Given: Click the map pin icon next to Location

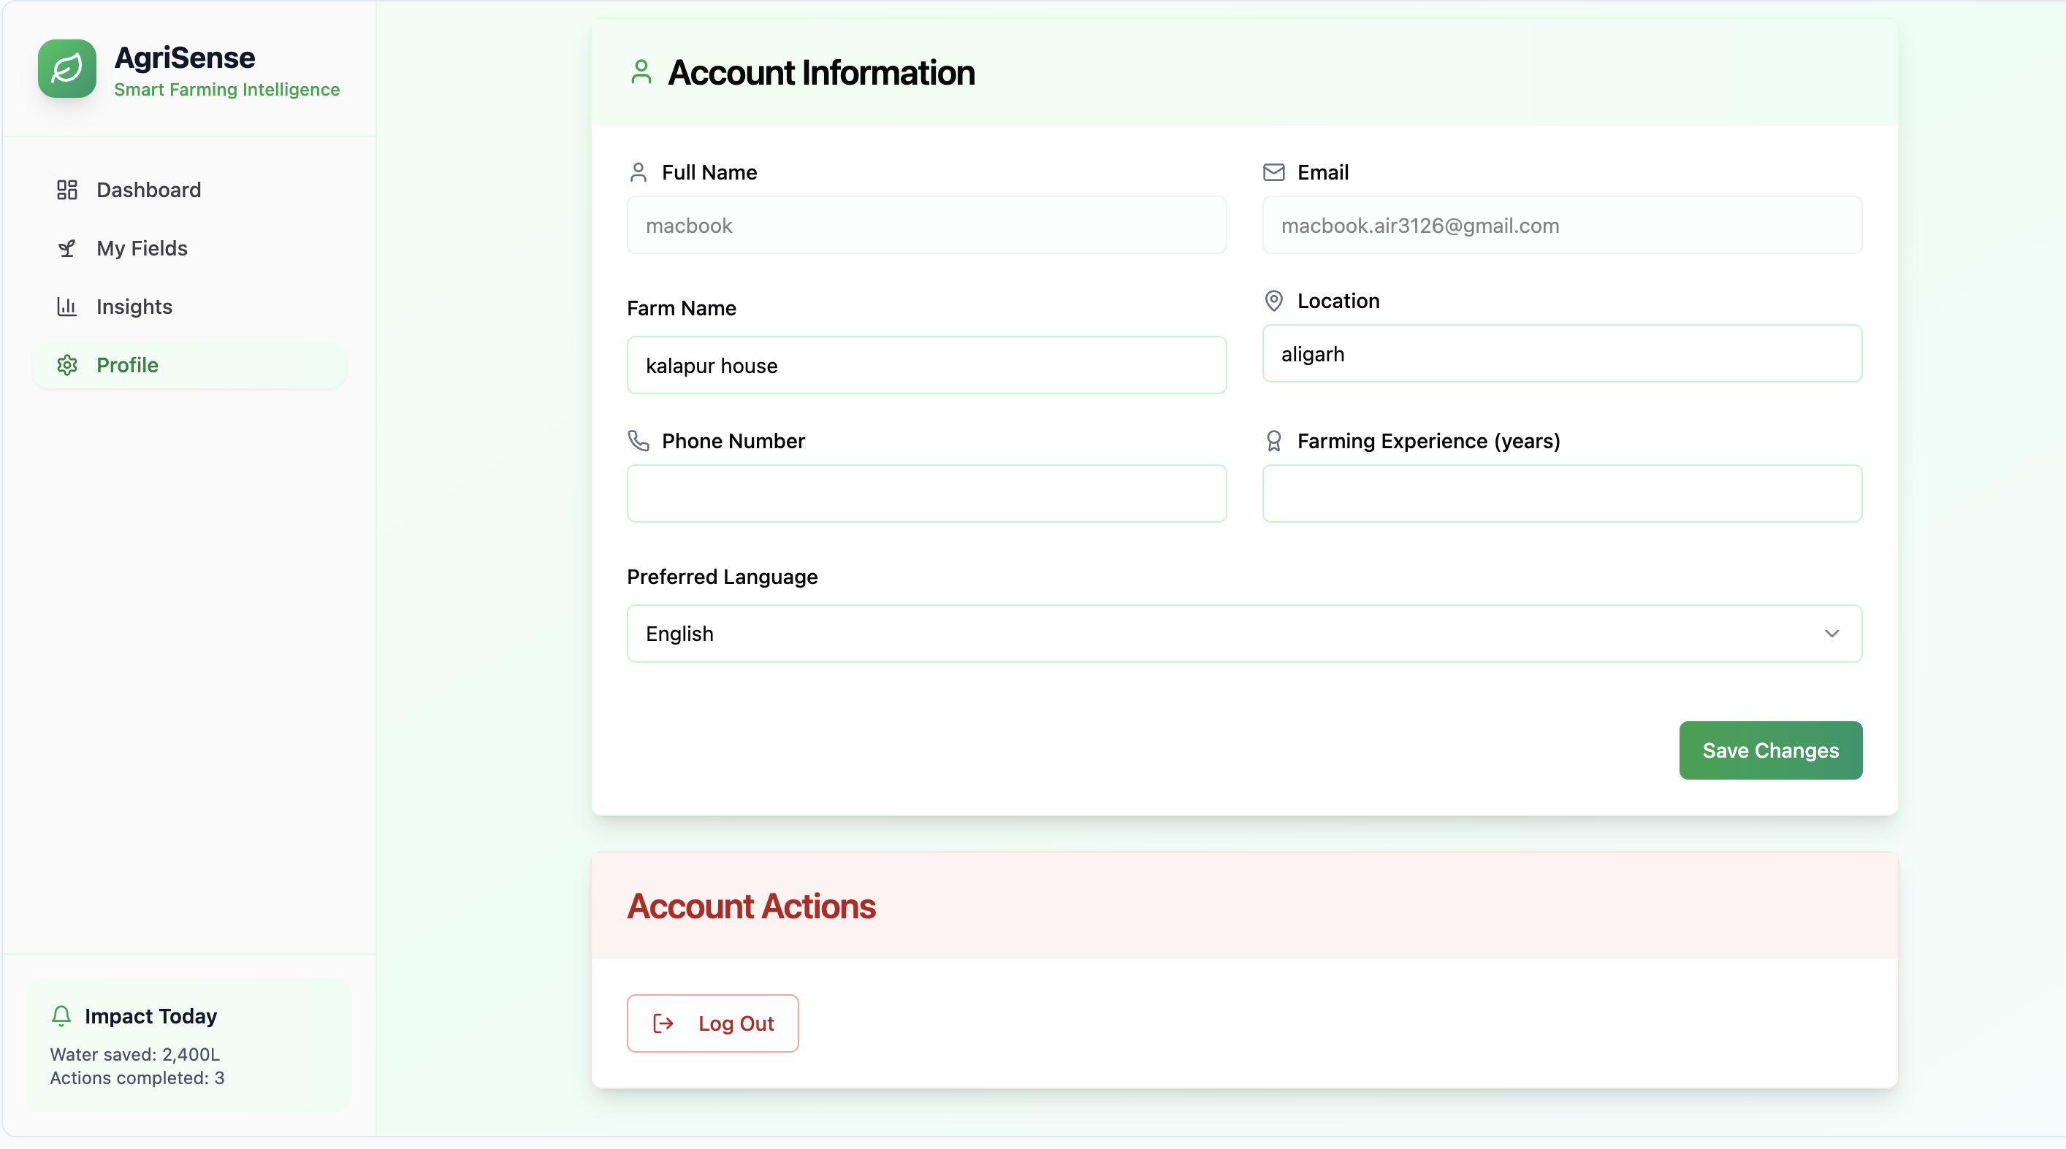Looking at the screenshot, I should 1273,301.
